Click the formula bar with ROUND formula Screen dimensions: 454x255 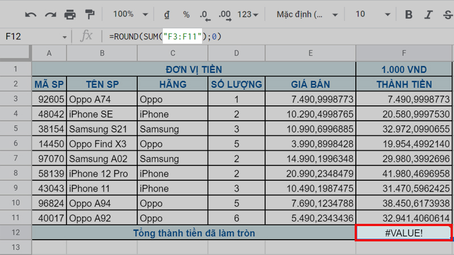[x=279, y=36]
